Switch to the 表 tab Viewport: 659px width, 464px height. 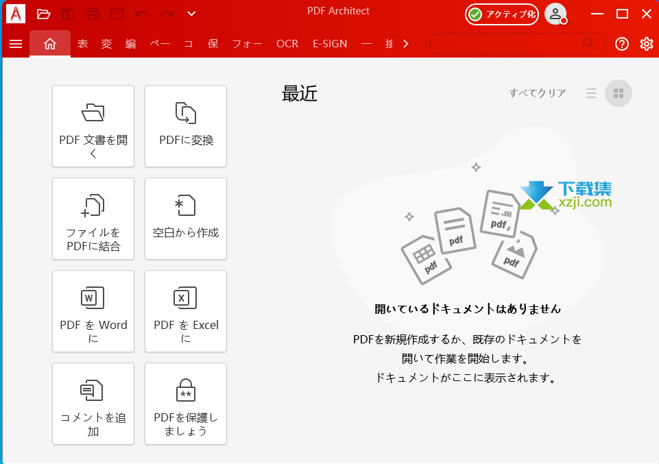click(x=82, y=44)
